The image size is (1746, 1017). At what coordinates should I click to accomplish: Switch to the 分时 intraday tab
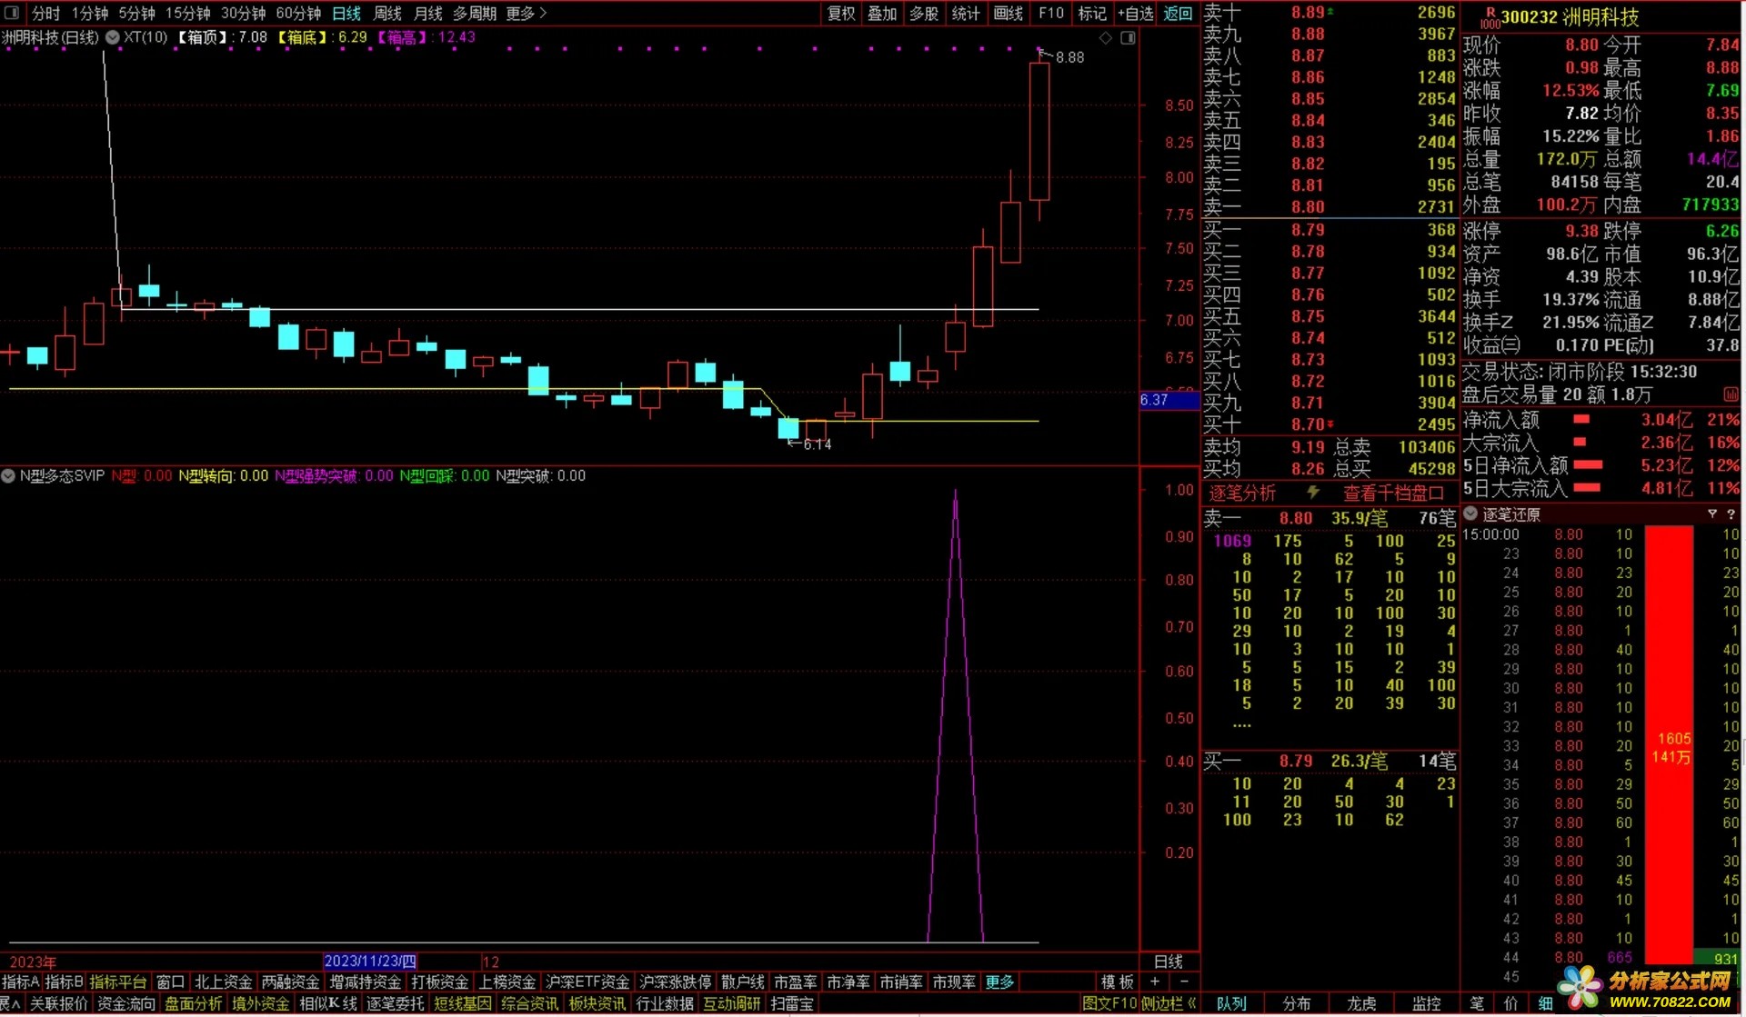45,13
